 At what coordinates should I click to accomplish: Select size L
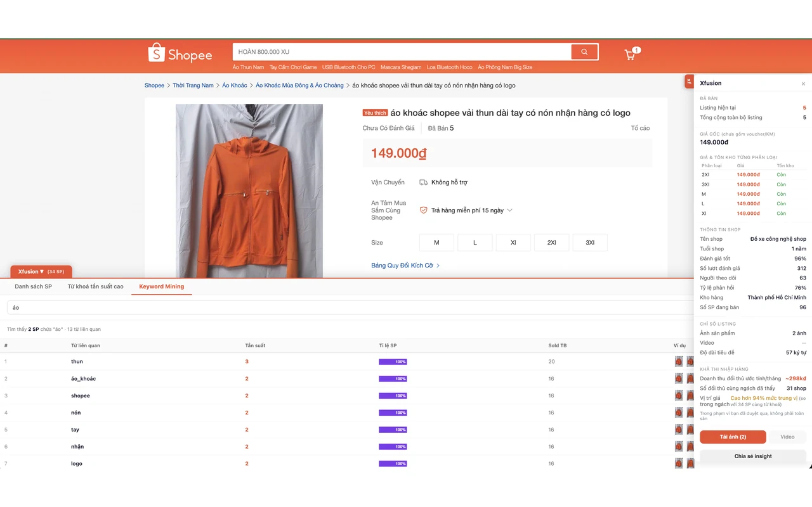point(475,243)
